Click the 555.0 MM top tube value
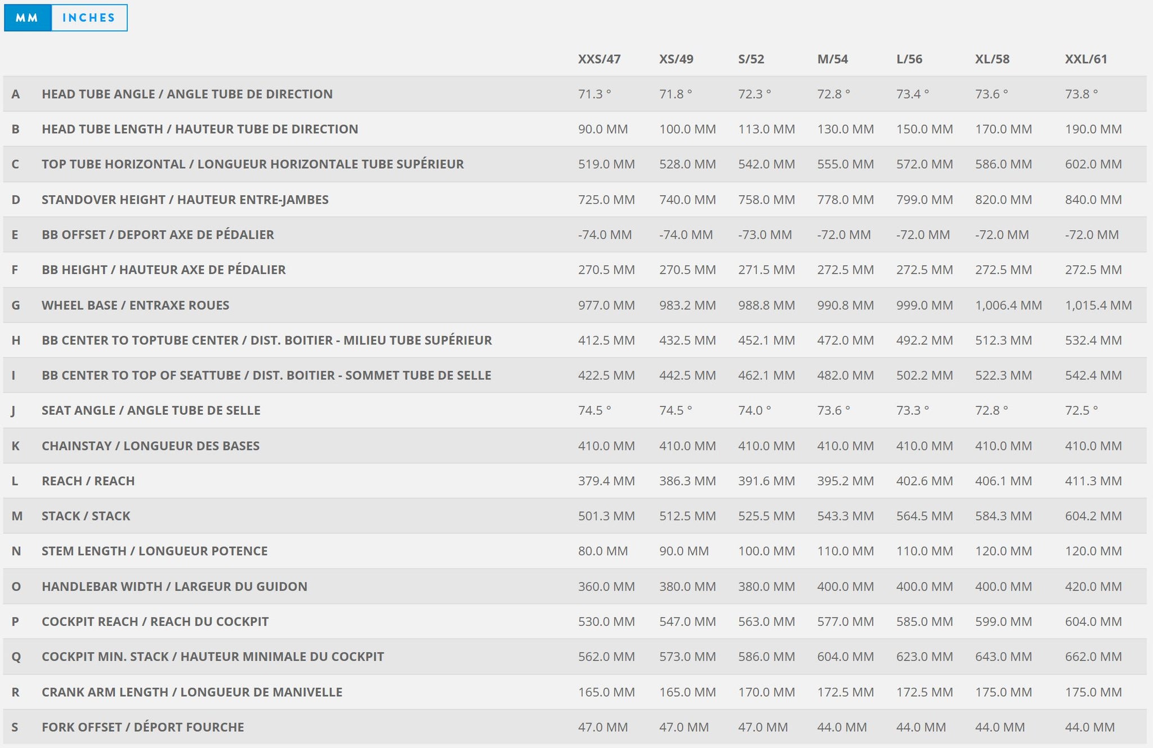This screenshot has width=1153, height=748. (x=846, y=164)
